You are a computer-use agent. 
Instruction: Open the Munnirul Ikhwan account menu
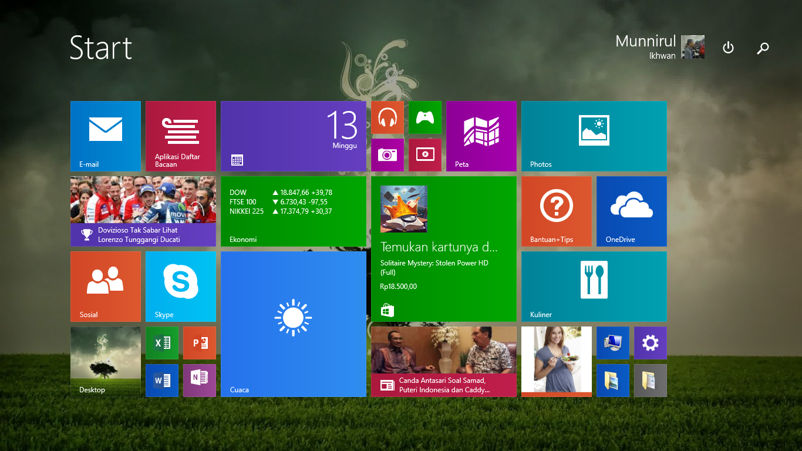[x=660, y=47]
